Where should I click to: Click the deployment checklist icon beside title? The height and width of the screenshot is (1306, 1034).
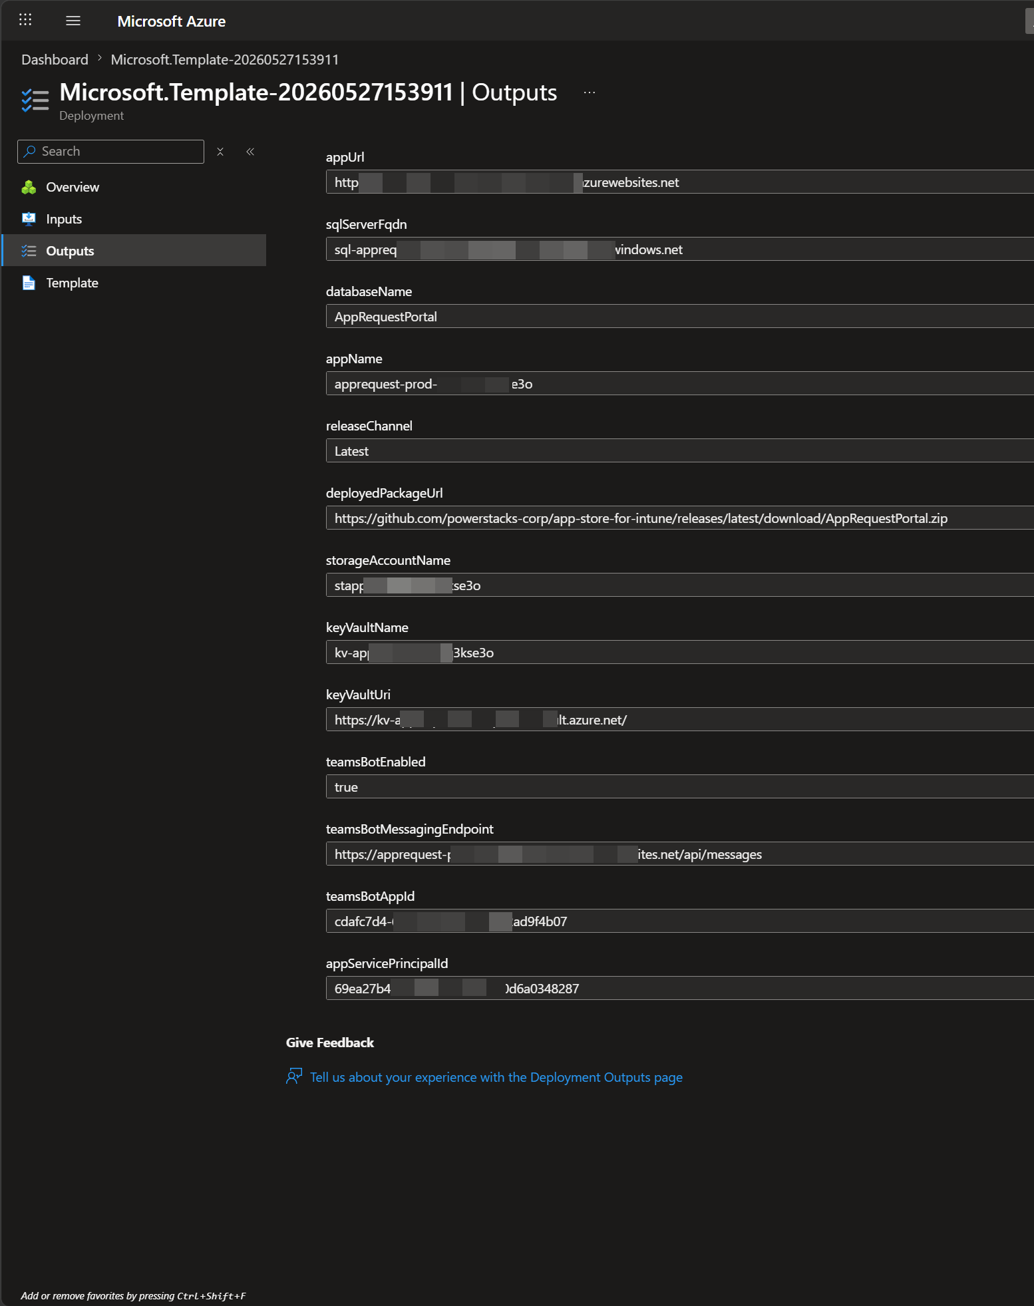pos(35,100)
